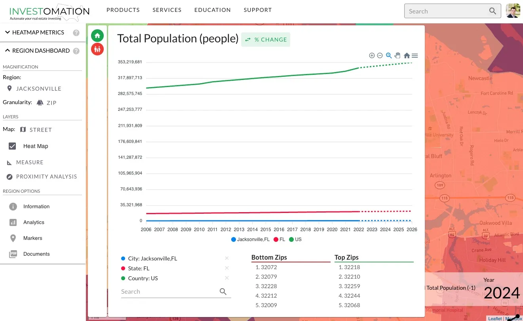Expand the Heatmap Metrics section
The width and height of the screenshot is (523, 321).
click(7, 32)
